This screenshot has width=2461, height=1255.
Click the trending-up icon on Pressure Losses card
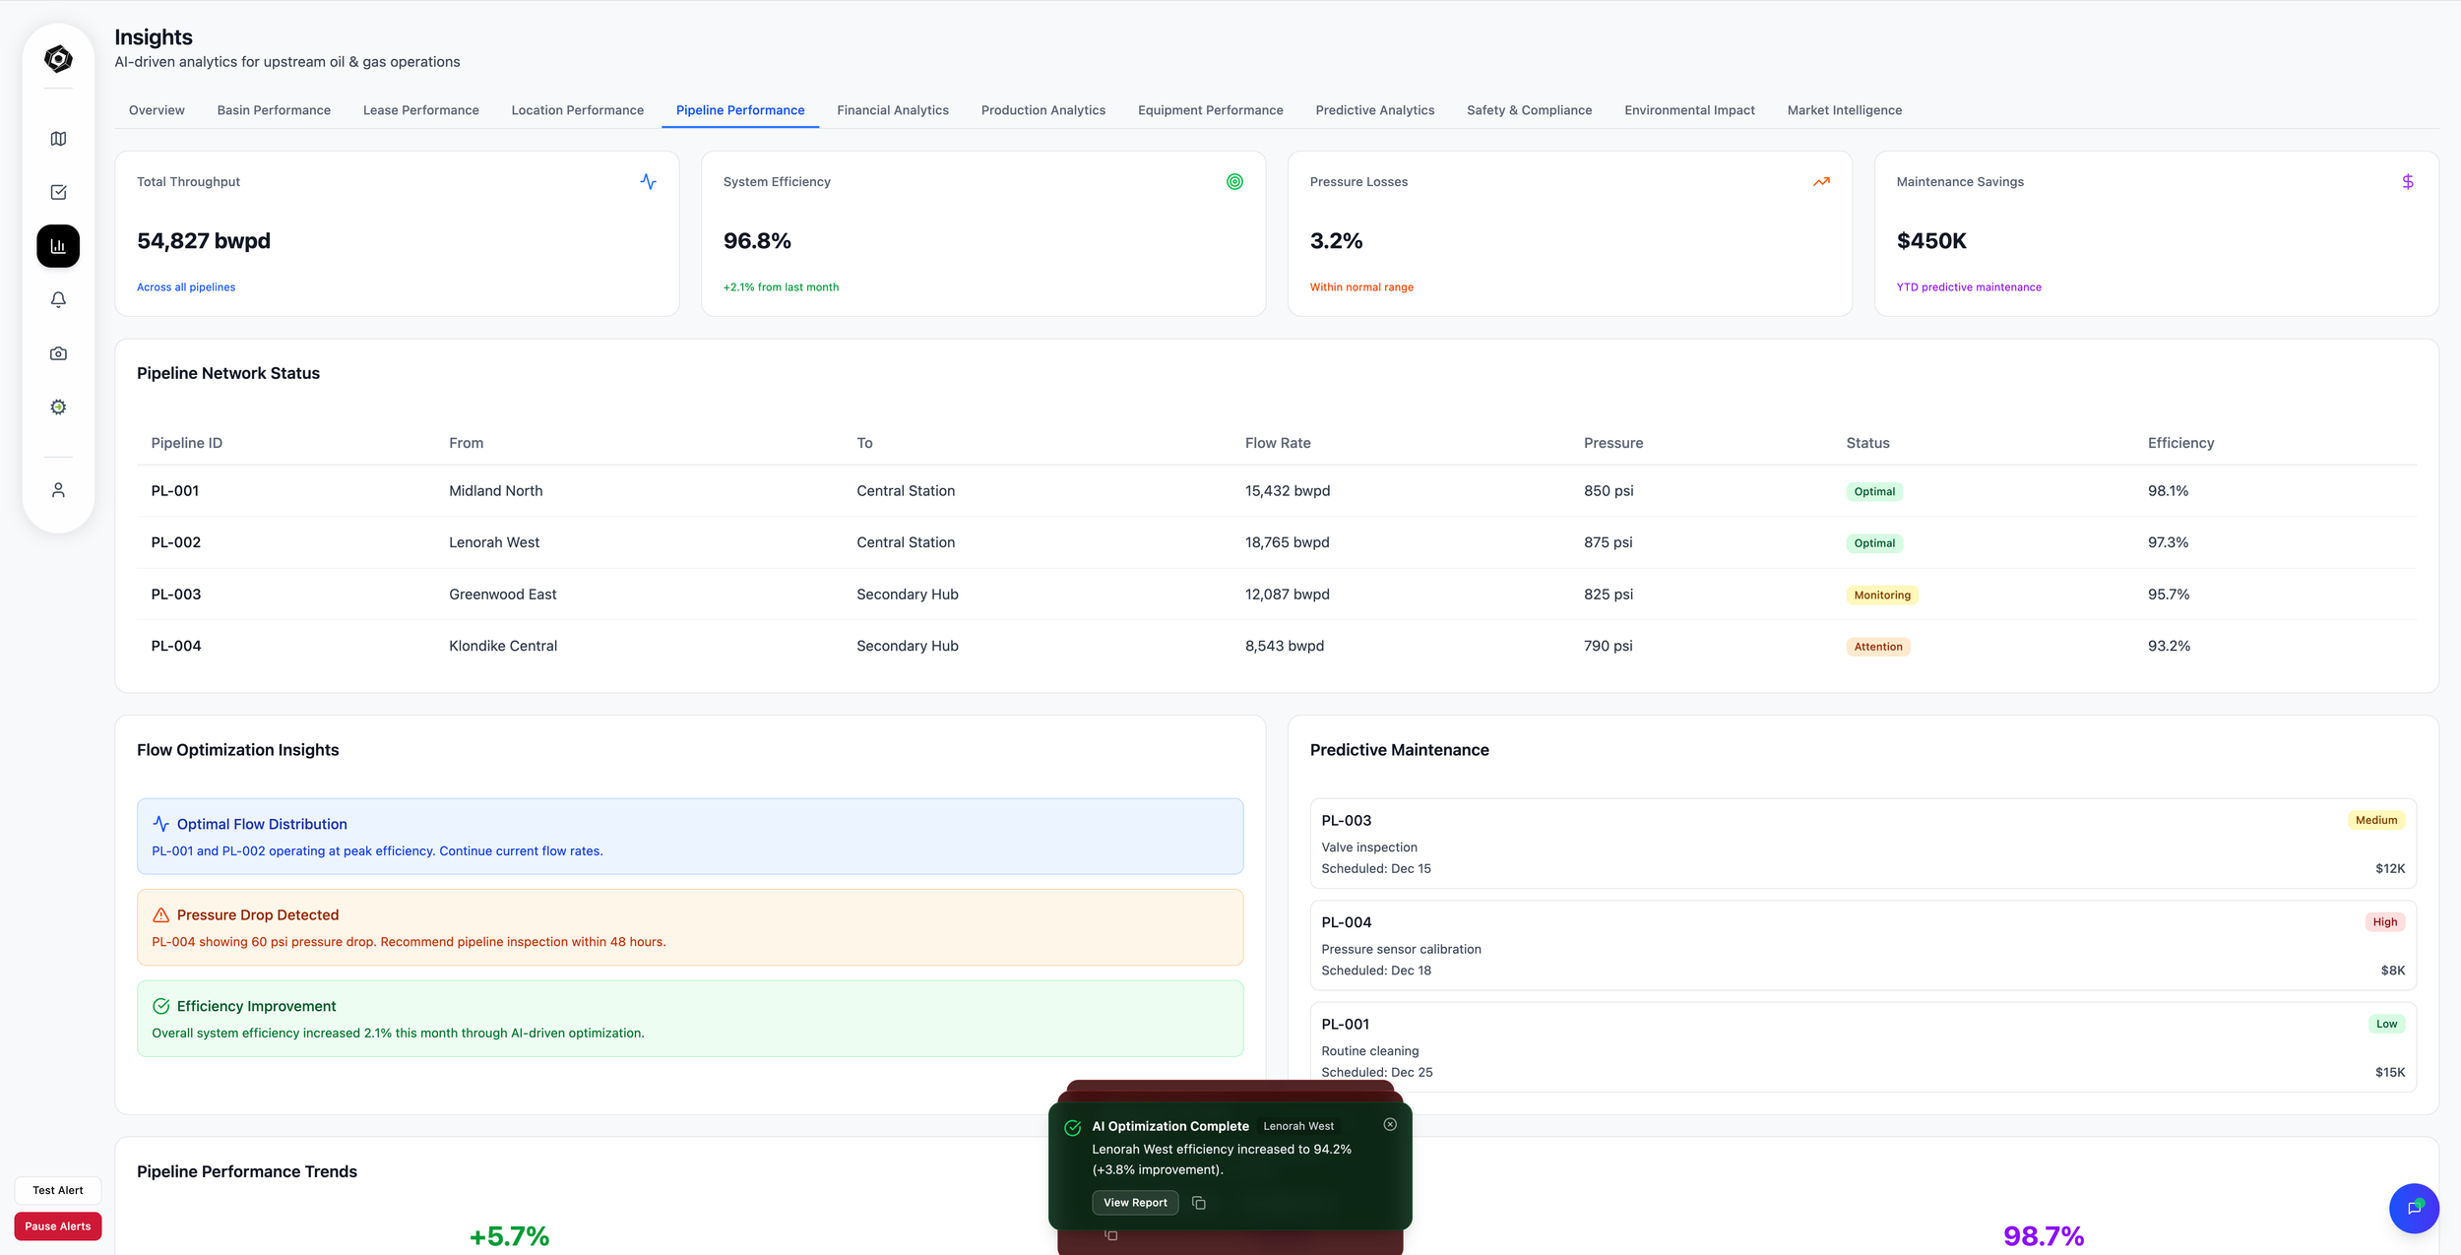[x=1821, y=181]
